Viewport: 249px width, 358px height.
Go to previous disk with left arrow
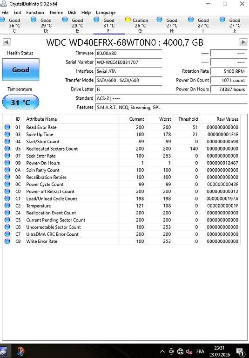tap(7, 42)
